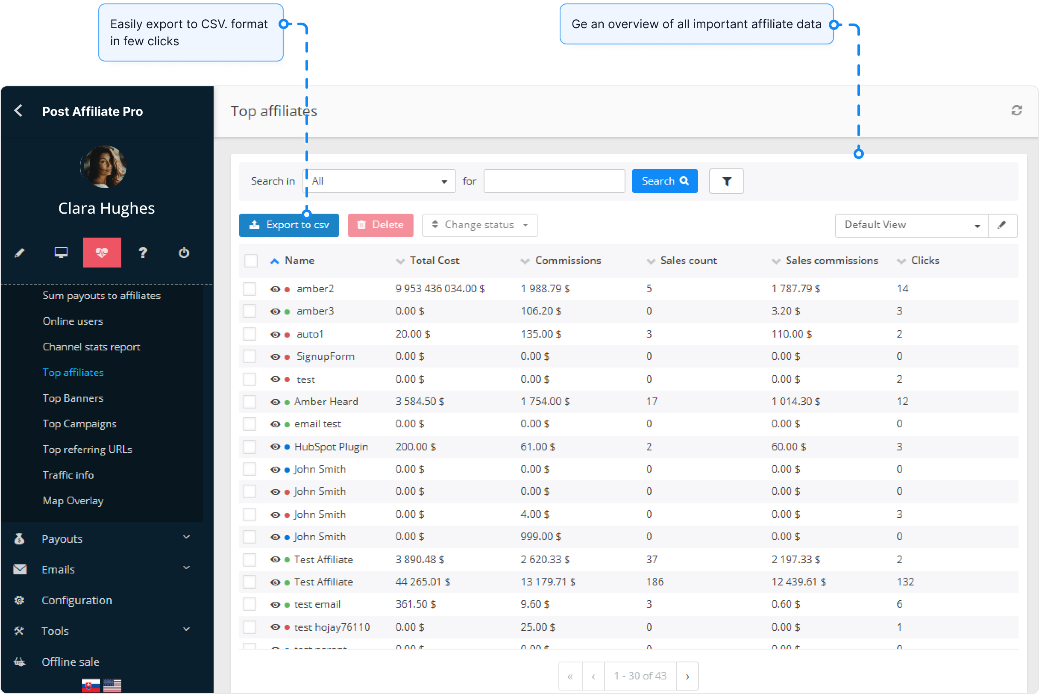Click the Export to csv button

288,225
